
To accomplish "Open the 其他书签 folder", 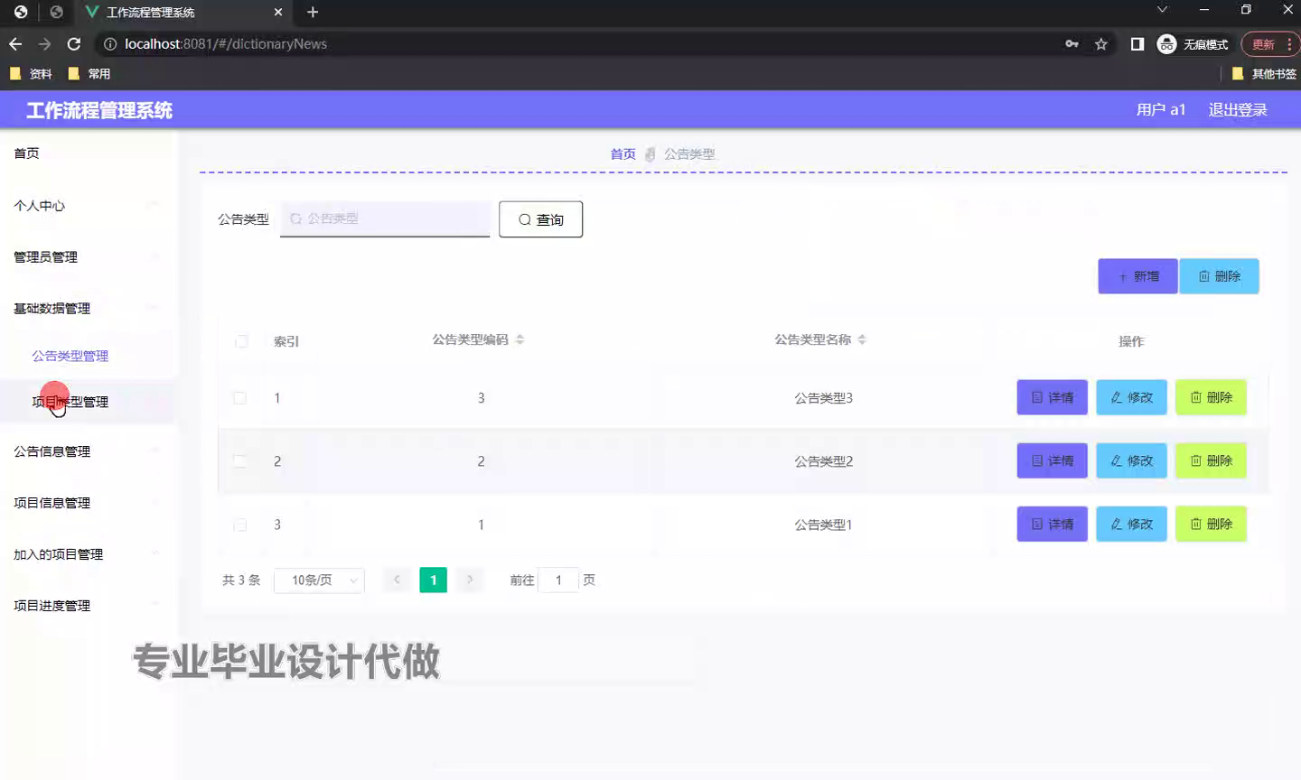I will pos(1264,74).
